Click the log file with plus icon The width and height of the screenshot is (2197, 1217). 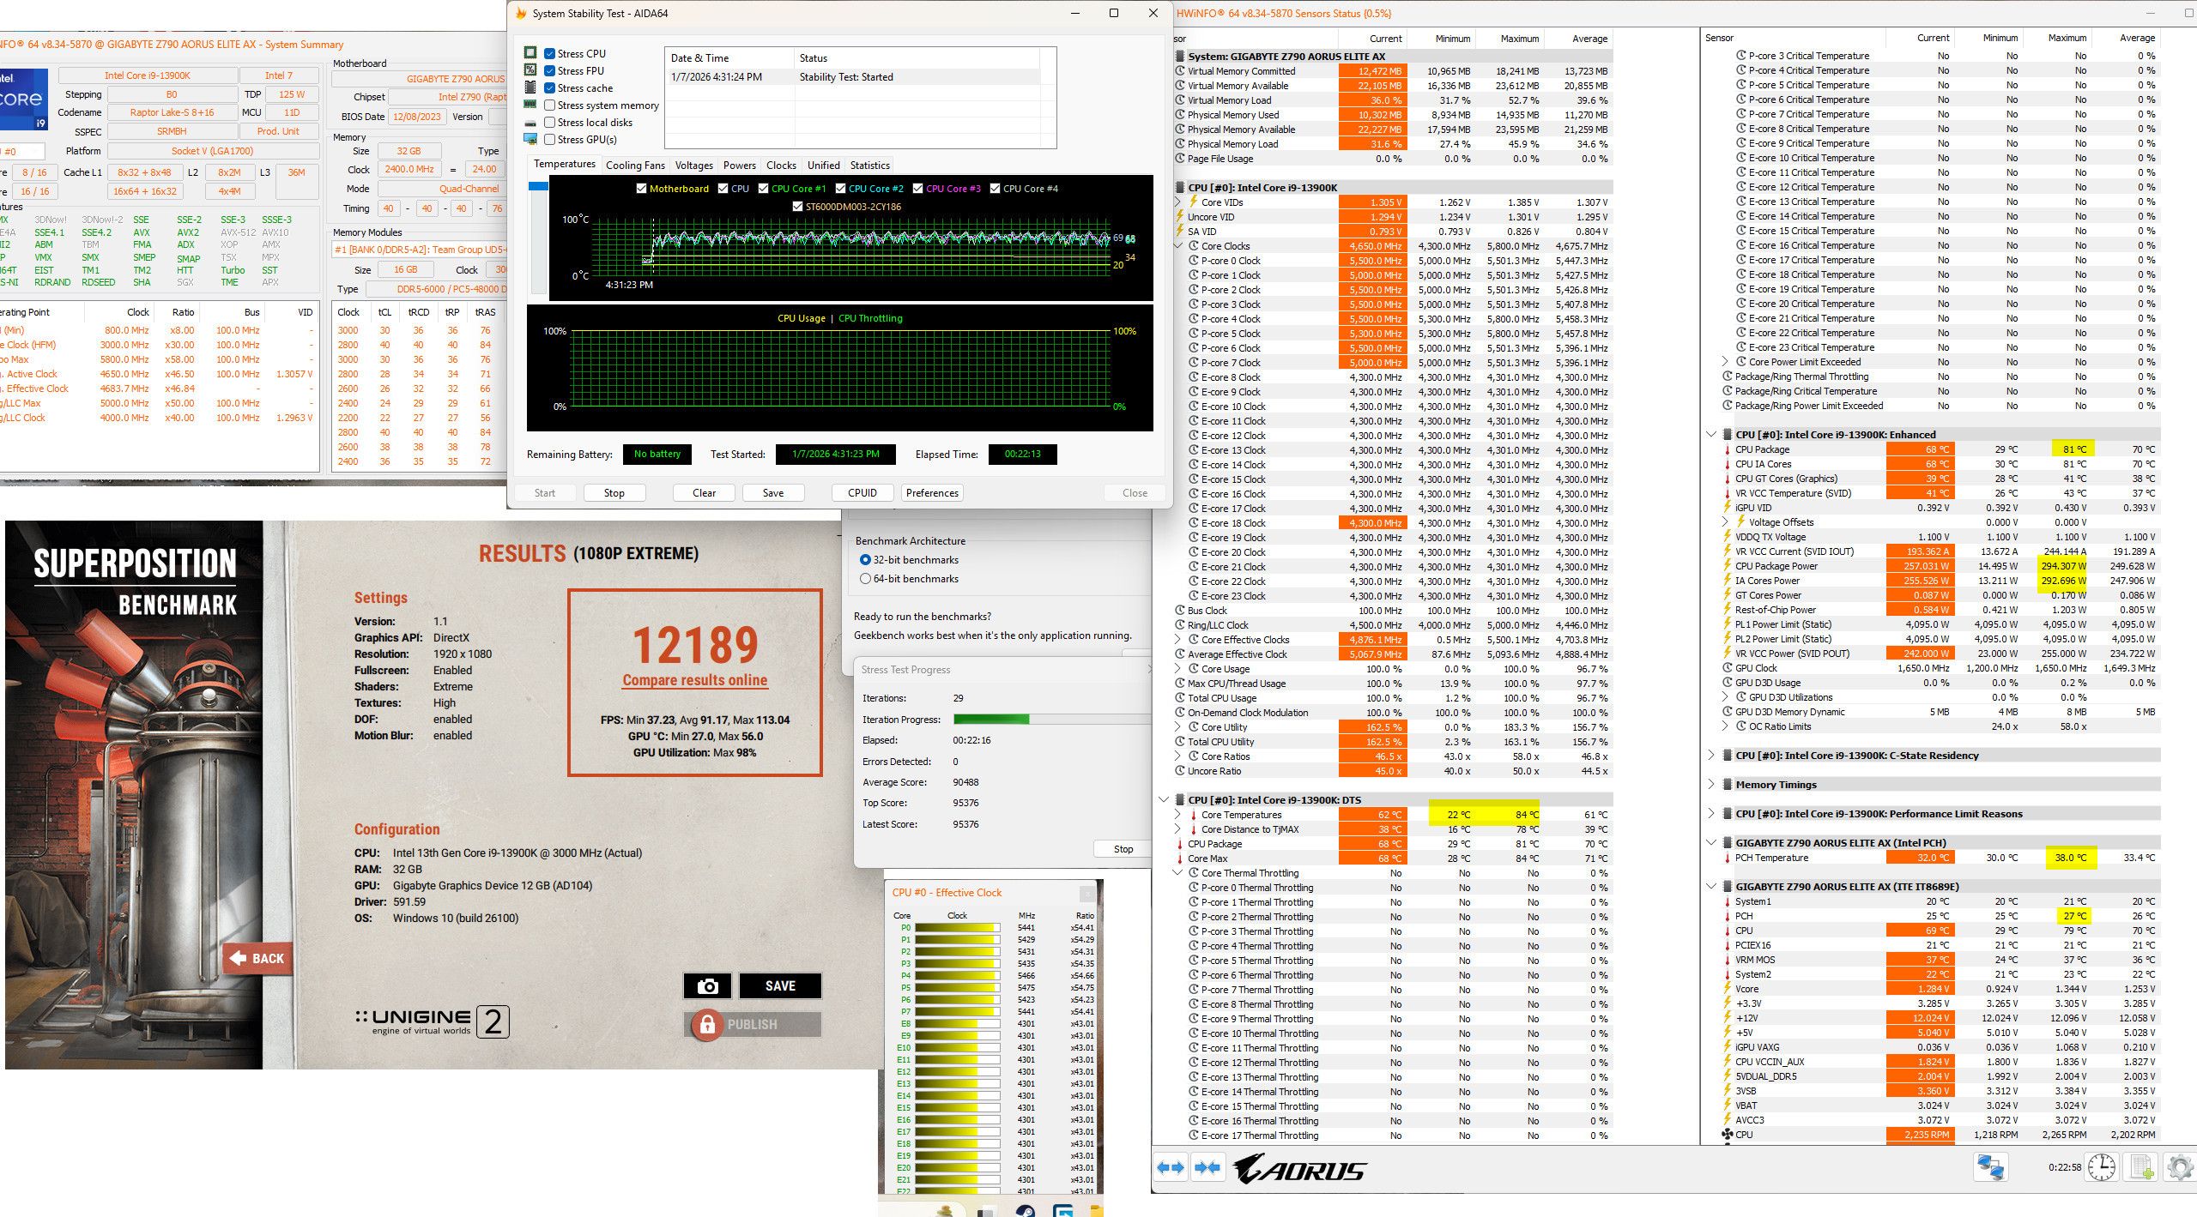(x=2141, y=1167)
